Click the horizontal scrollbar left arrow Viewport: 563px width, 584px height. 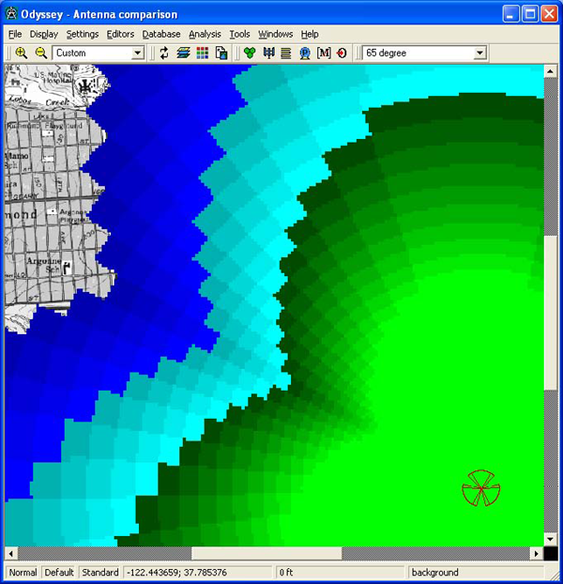pos(11,553)
